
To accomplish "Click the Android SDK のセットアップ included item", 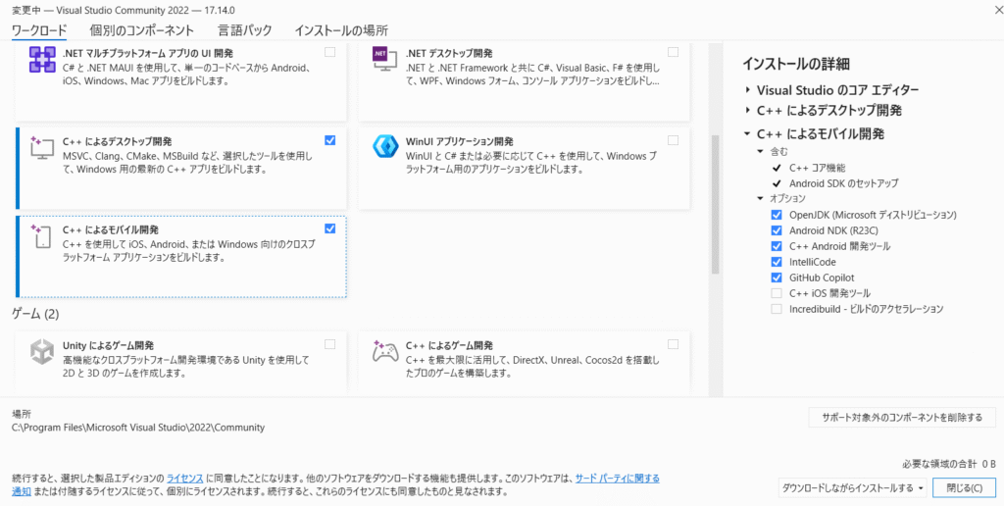I will coord(843,183).
